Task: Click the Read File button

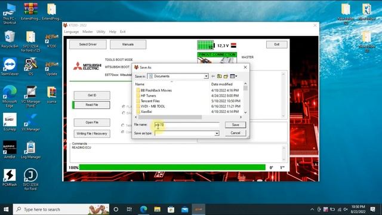Action: pos(92,105)
